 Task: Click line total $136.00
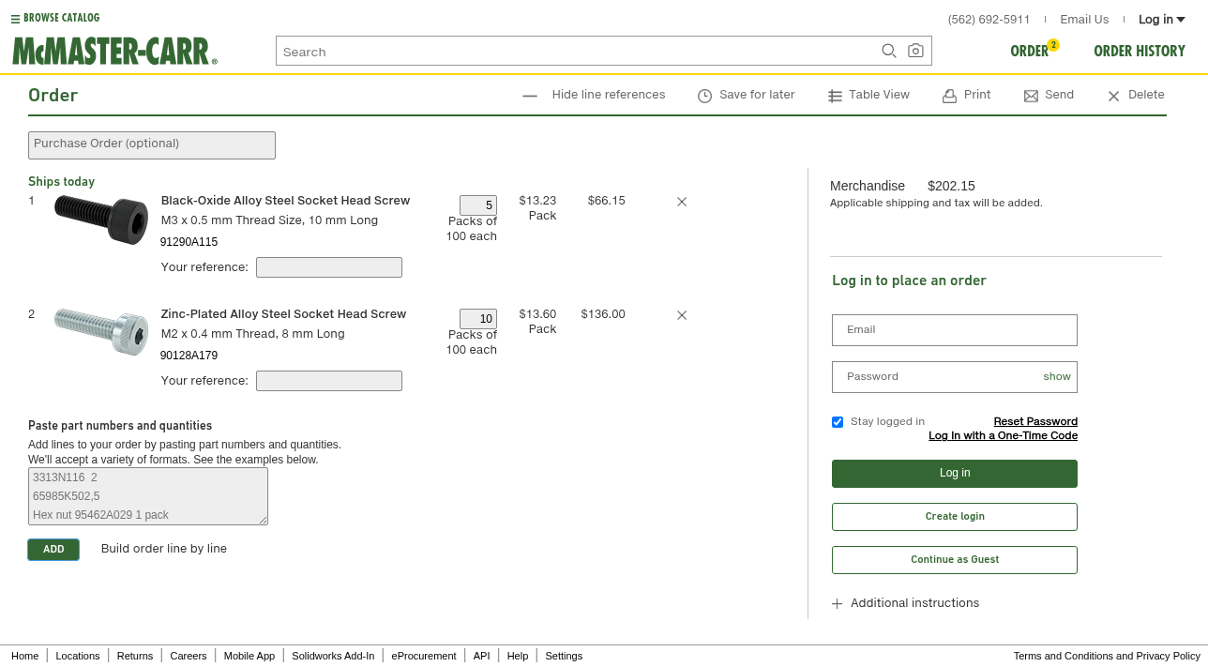pos(603,314)
